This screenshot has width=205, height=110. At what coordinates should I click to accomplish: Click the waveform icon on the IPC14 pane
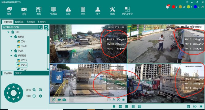click(x=114, y=100)
